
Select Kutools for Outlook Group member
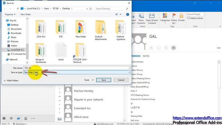point(143,99)
